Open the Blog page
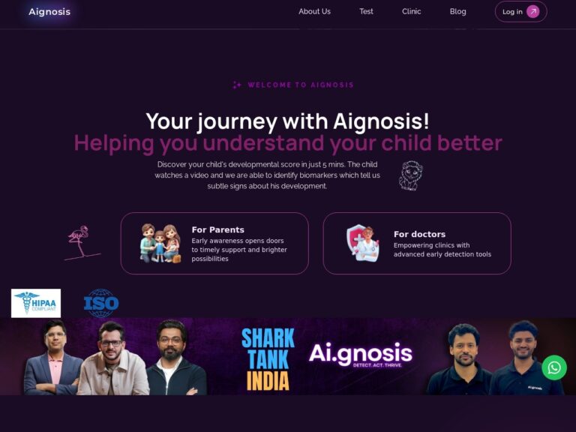Image resolution: width=576 pixels, height=432 pixels. 457,12
